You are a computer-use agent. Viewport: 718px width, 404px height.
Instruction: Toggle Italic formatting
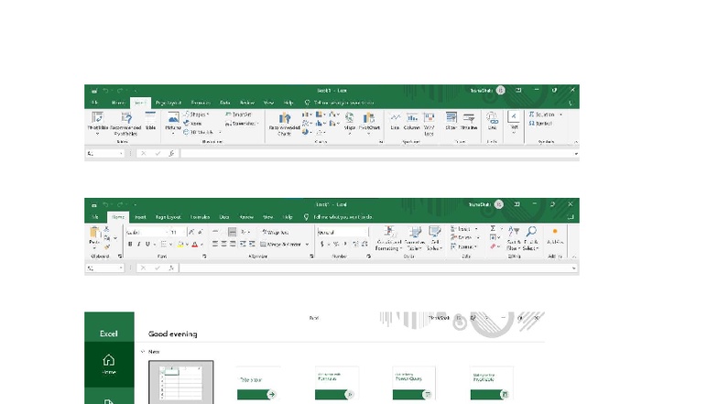coord(139,244)
